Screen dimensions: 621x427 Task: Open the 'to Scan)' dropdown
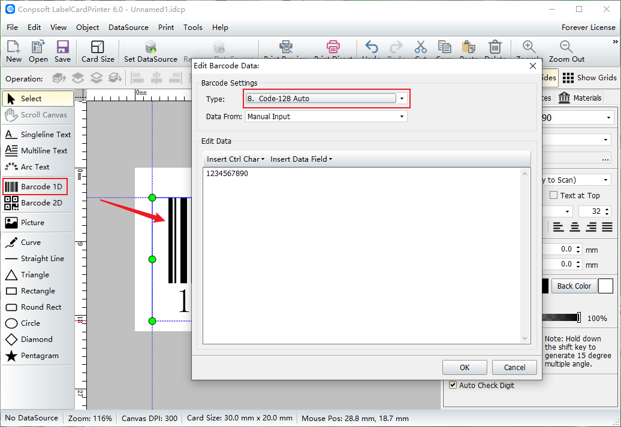tap(605, 180)
